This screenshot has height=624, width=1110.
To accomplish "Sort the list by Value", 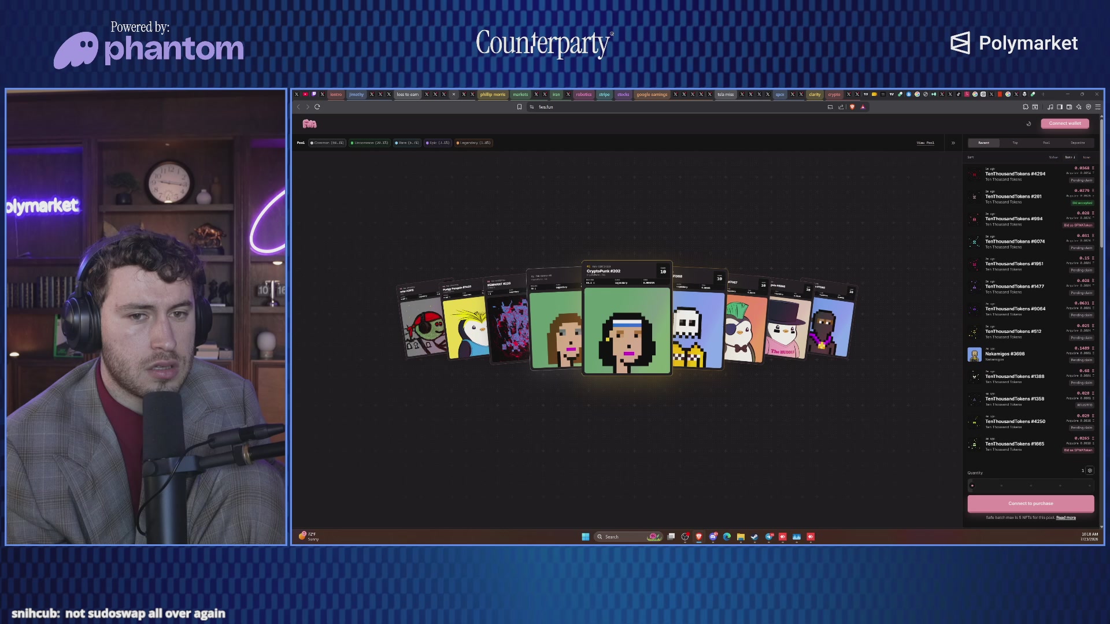I will click(1053, 157).
